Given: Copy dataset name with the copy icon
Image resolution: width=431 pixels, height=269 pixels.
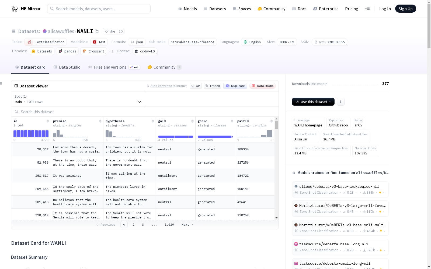Looking at the screenshot, I should point(97,31).
